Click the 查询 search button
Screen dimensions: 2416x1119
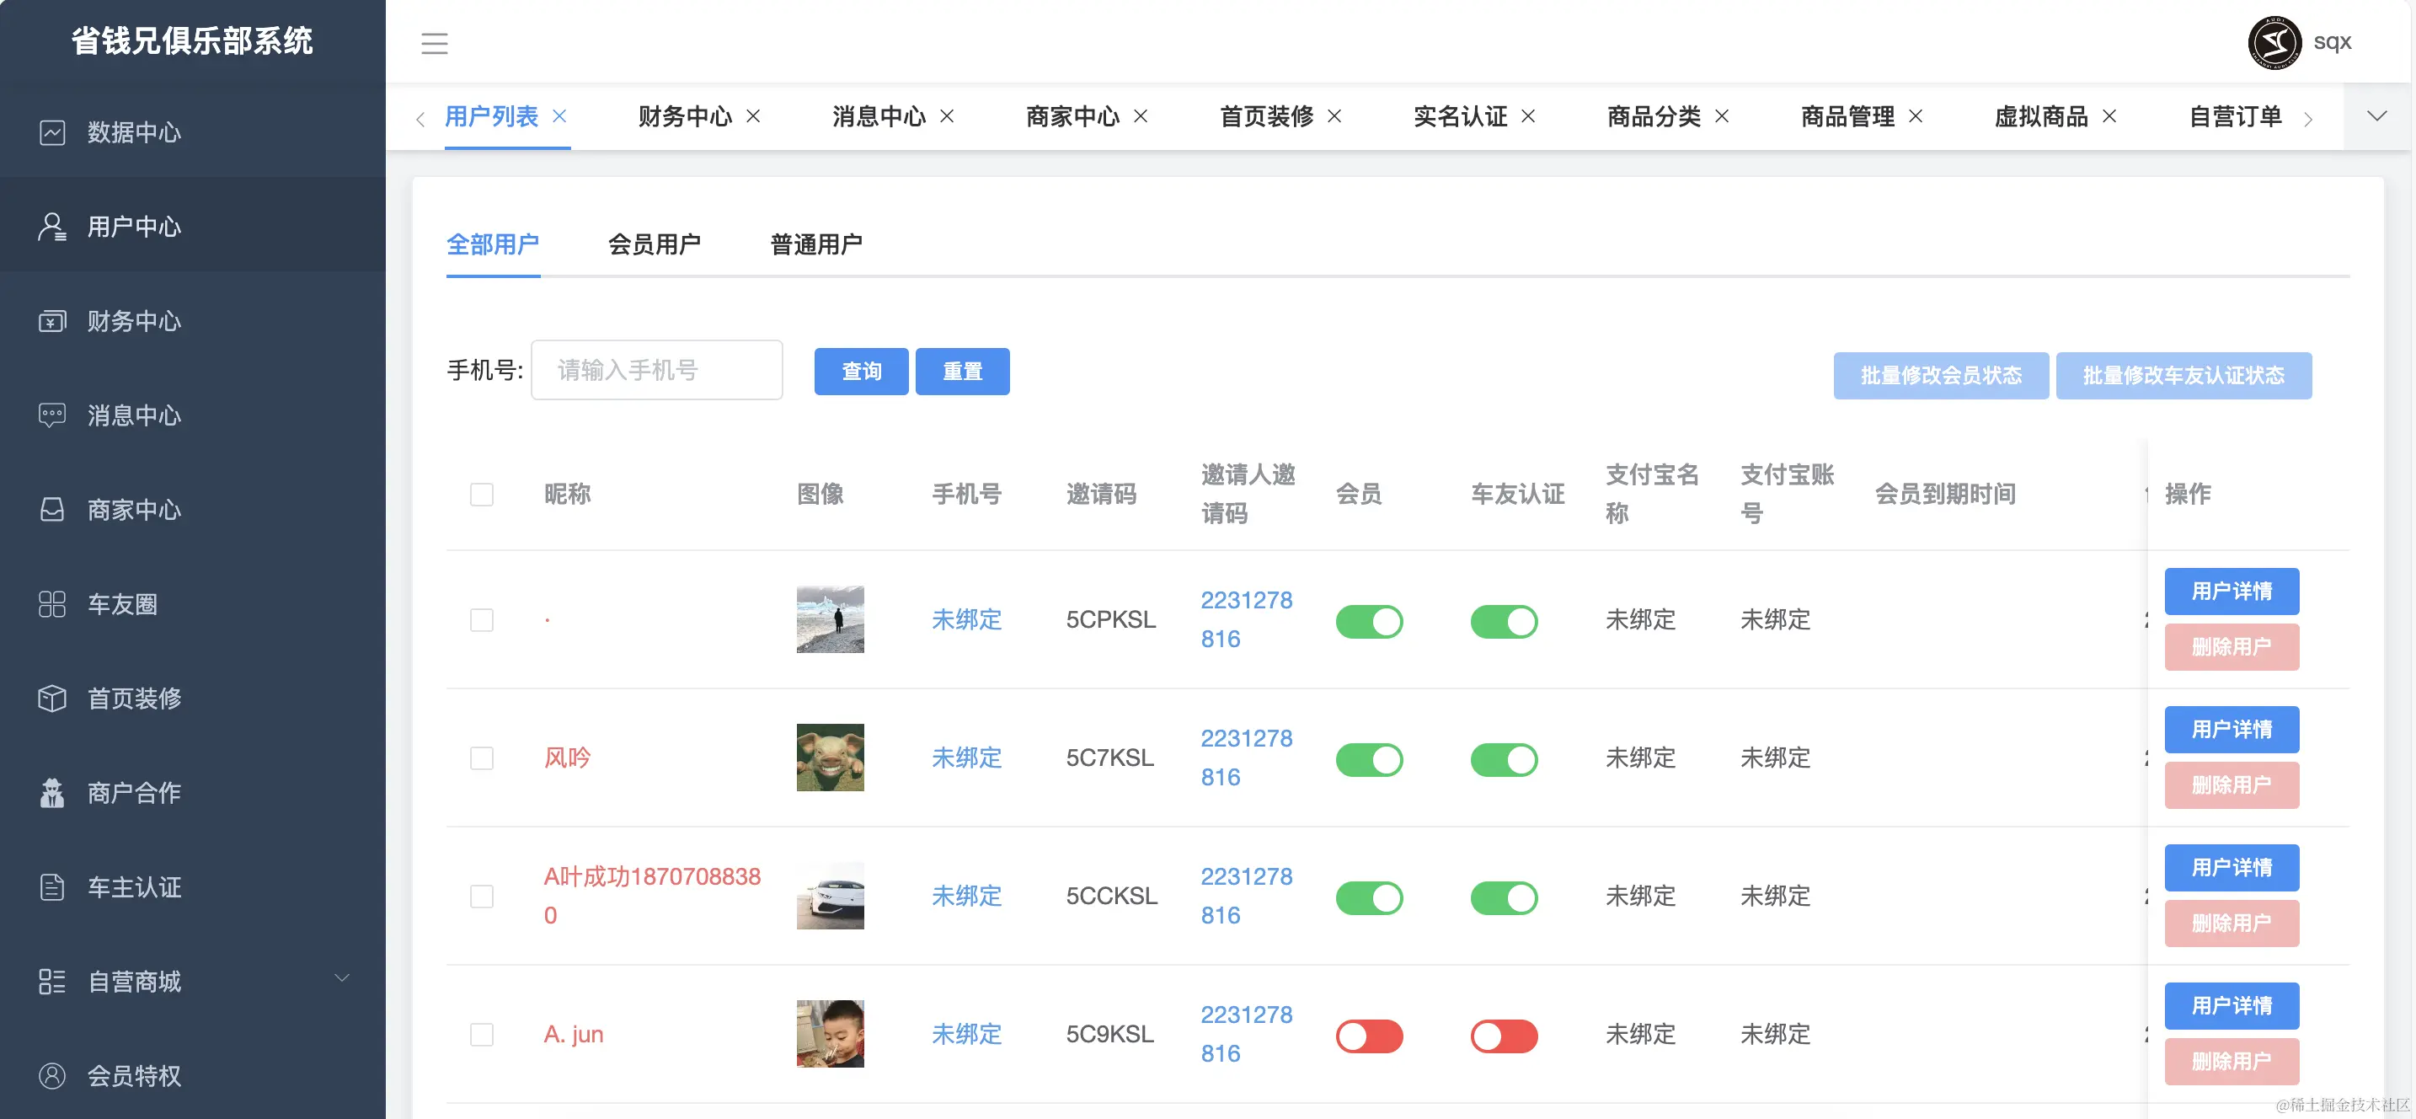tap(860, 372)
